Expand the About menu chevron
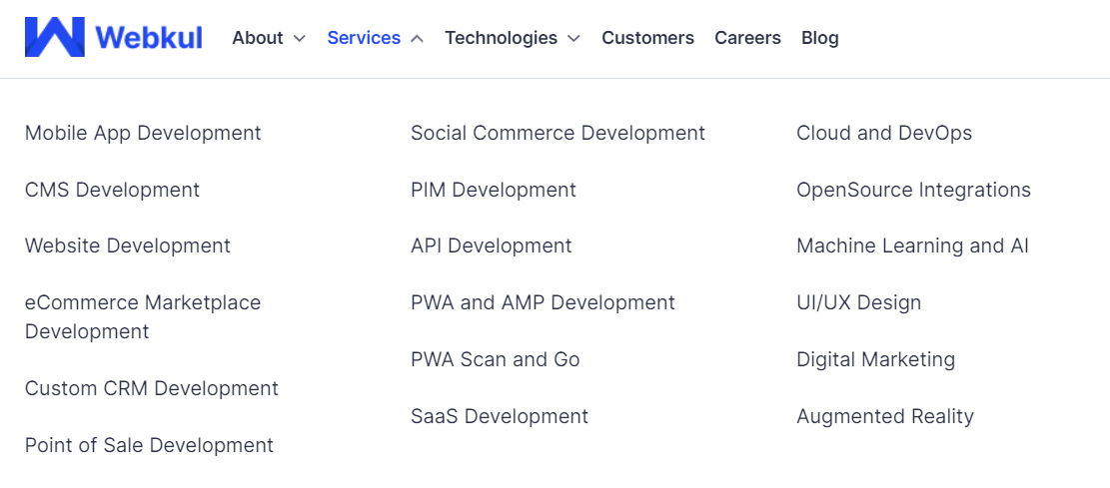The width and height of the screenshot is (1110, 488). (300, 38)
